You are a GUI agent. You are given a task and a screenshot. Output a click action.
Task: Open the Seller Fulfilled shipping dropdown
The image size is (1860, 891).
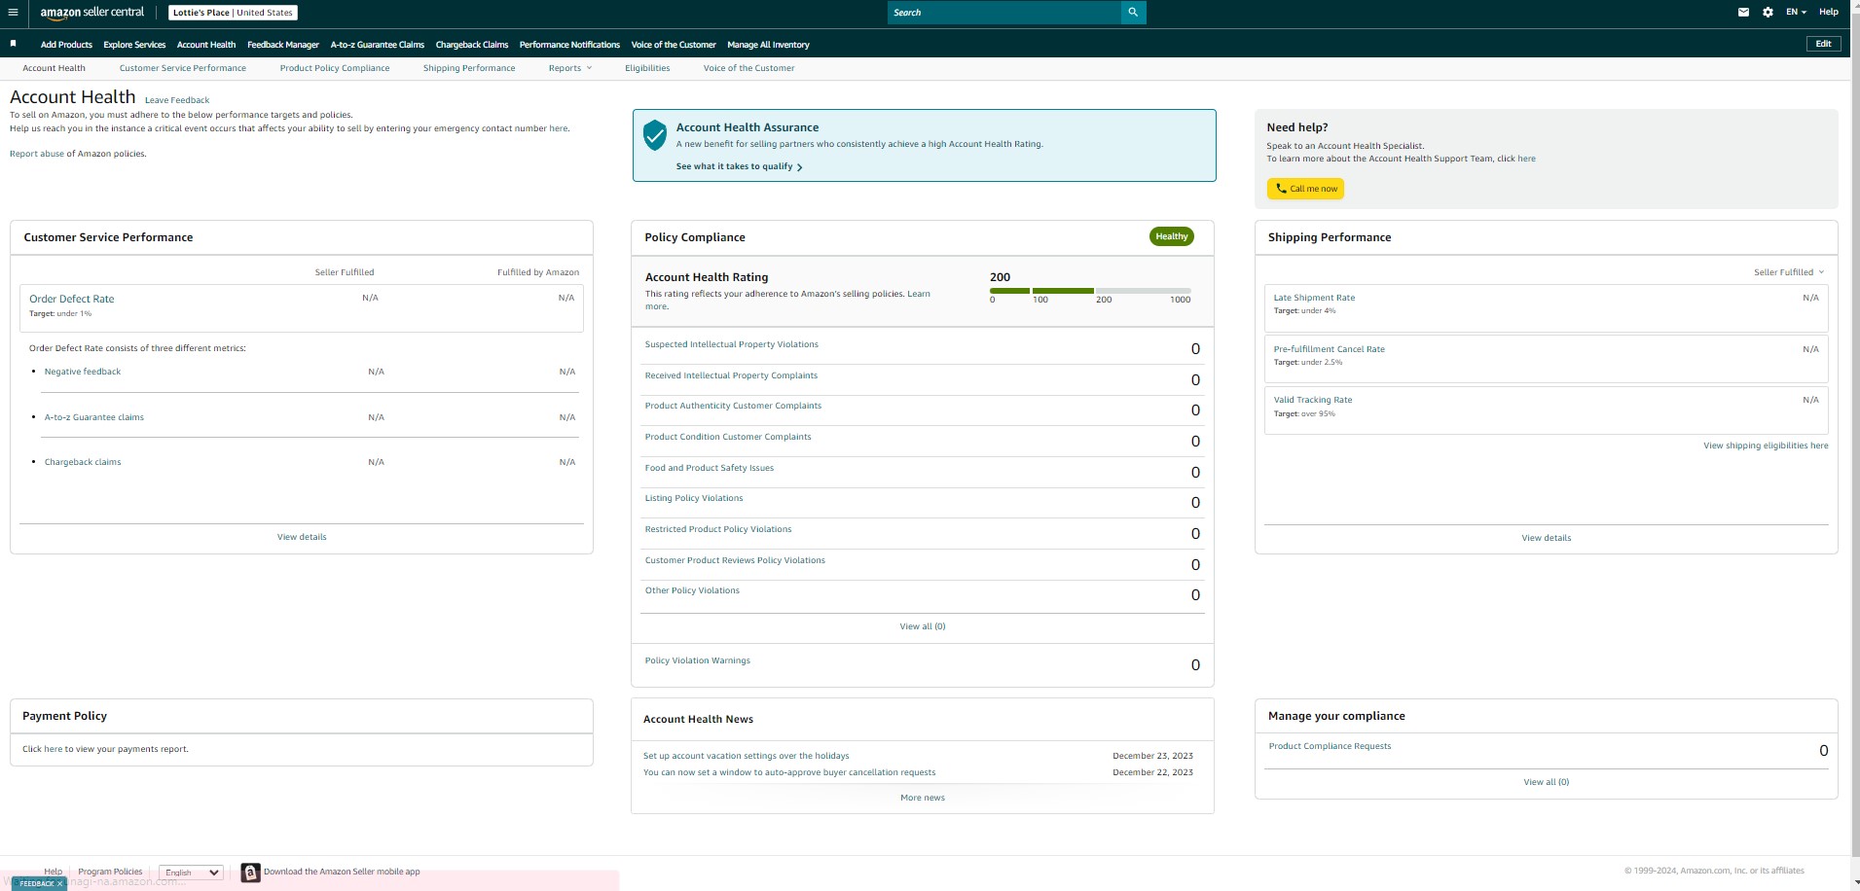[x=1789, y=272]
